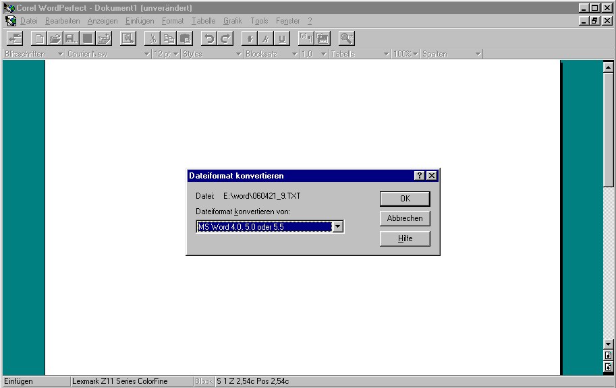Screen dimensions: 616x388
Task: Click the vertical scrollbar up arrow
Action: pyautogui.click(x=608, y=67)
